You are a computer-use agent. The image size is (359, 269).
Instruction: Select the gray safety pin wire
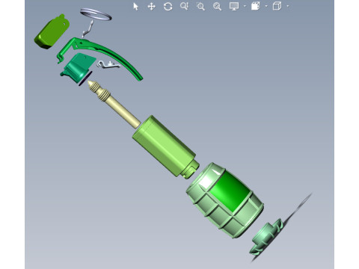coord(88,29)
